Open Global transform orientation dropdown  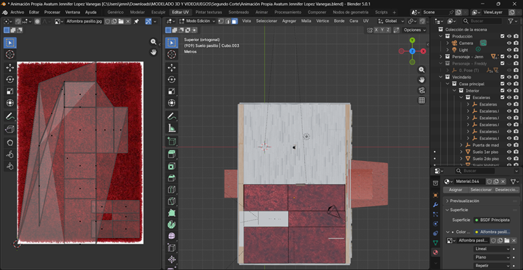[391, 21]
